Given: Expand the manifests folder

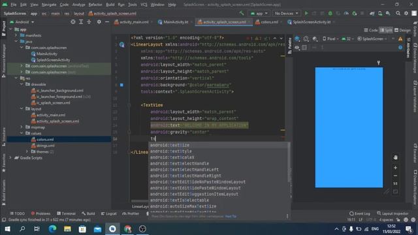Looking at the screenshot, I should 16,35.
